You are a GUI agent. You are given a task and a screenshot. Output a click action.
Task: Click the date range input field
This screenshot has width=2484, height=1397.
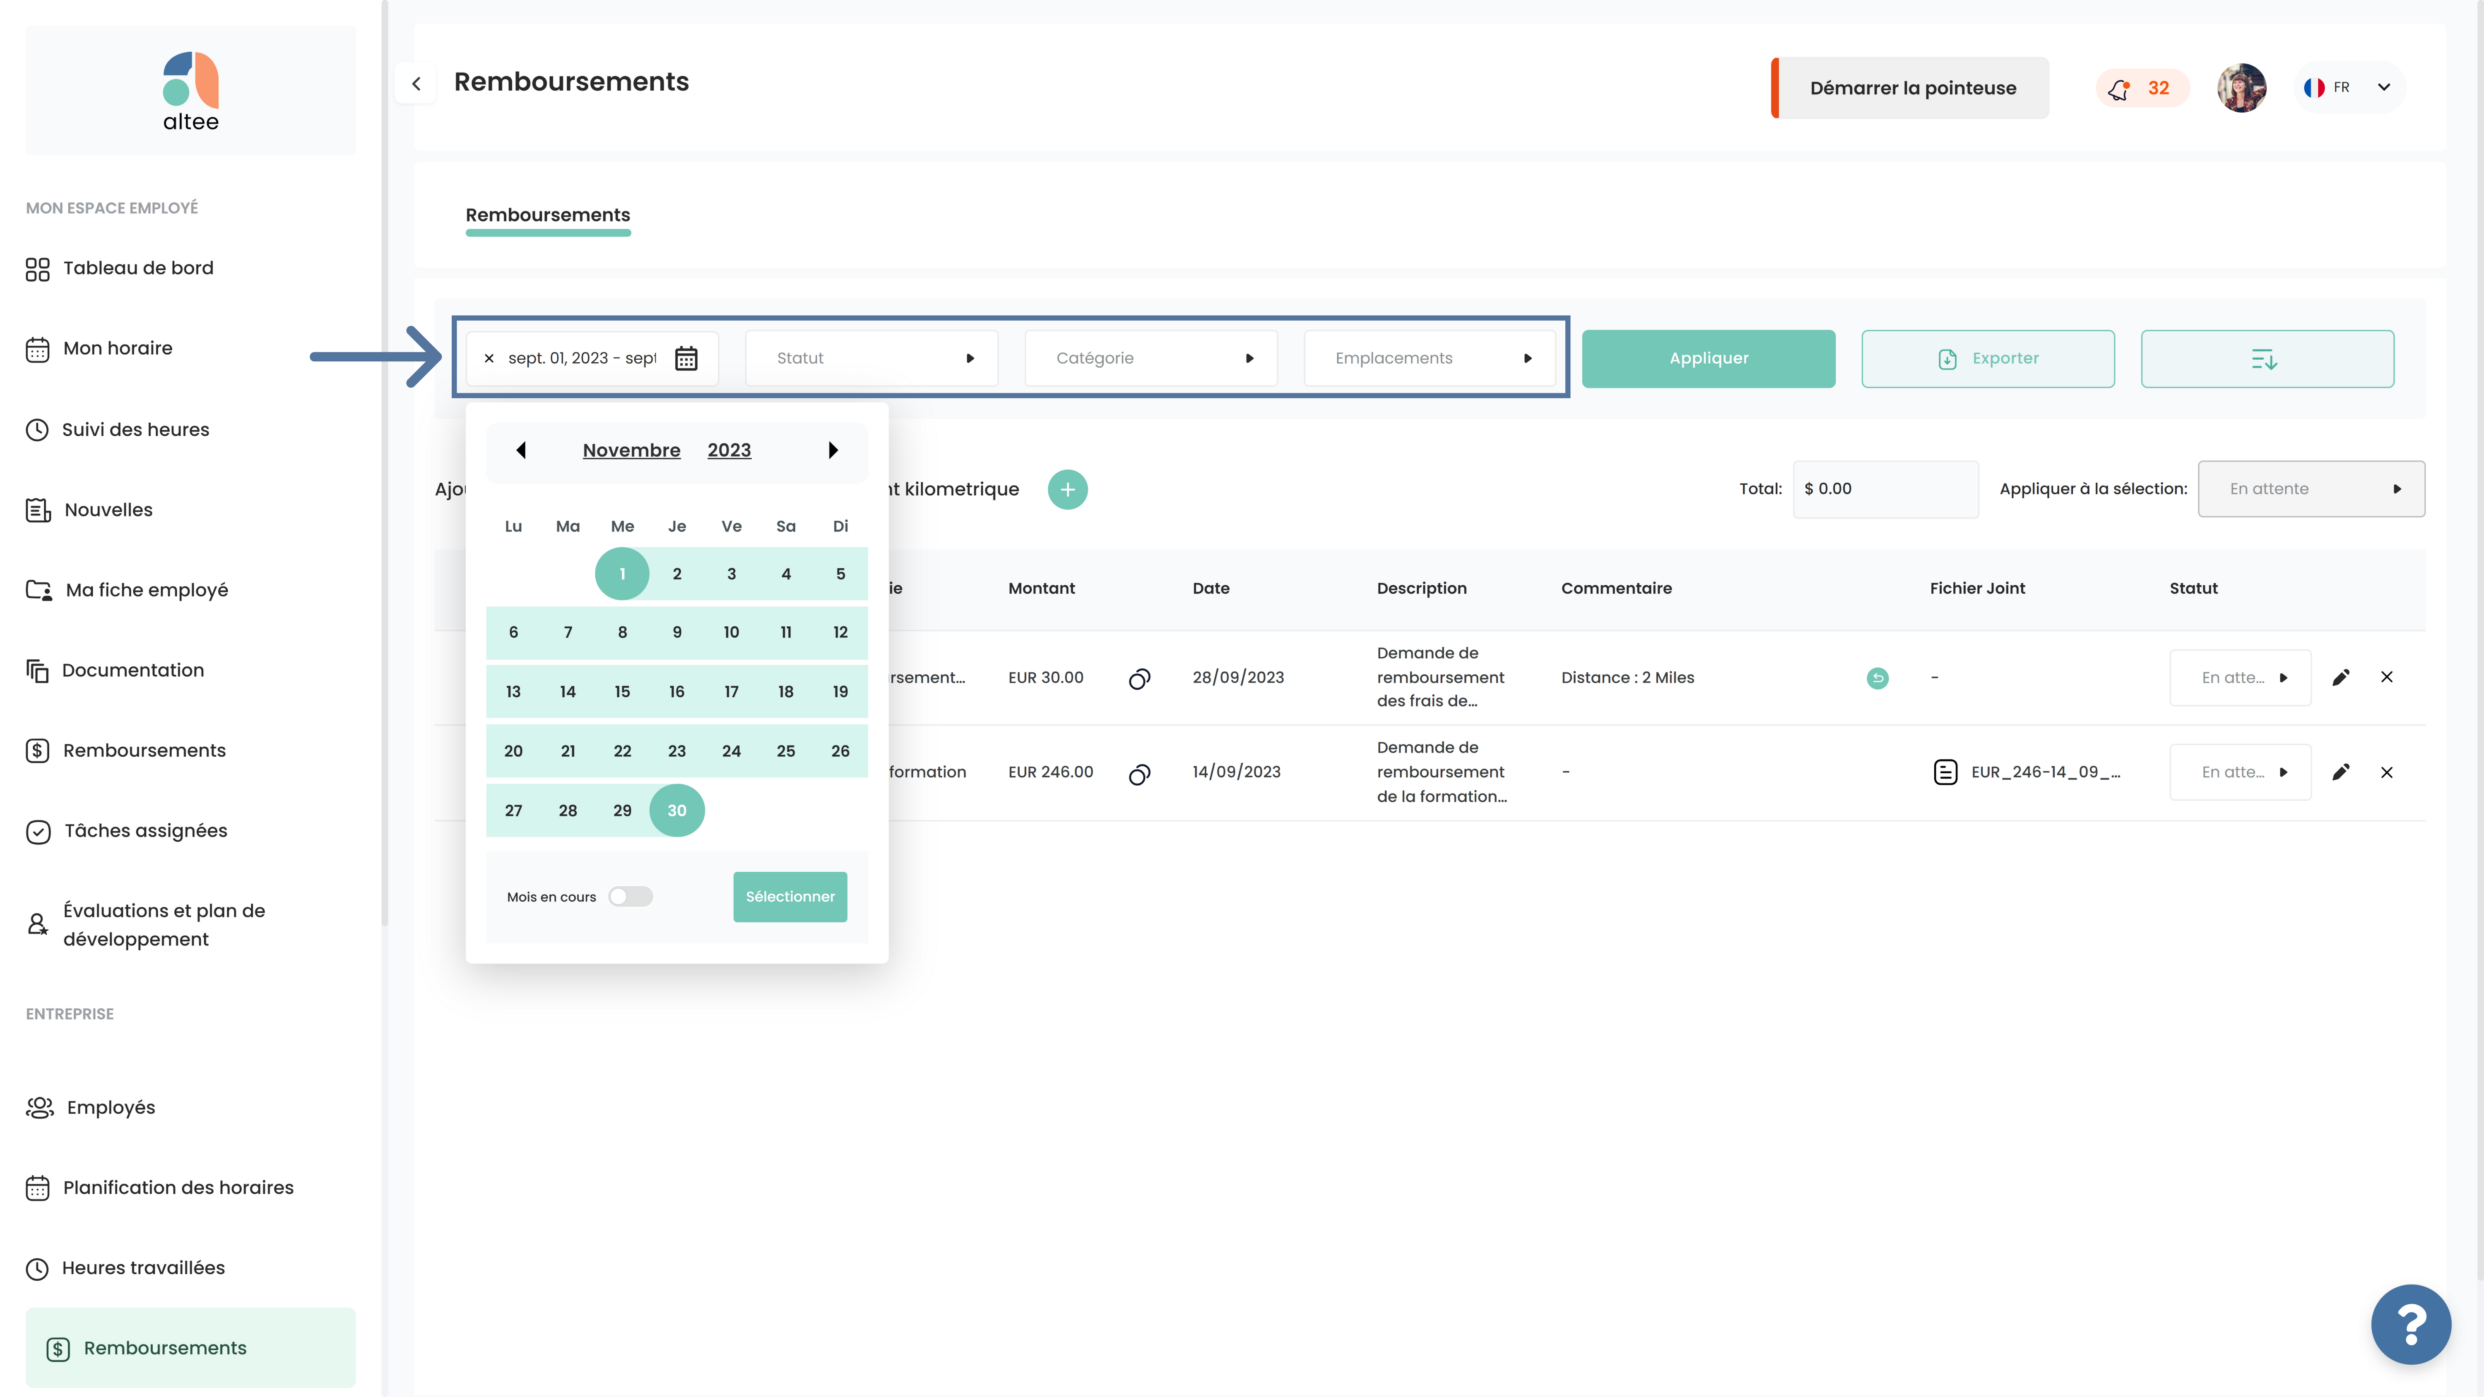pos(592,358)
